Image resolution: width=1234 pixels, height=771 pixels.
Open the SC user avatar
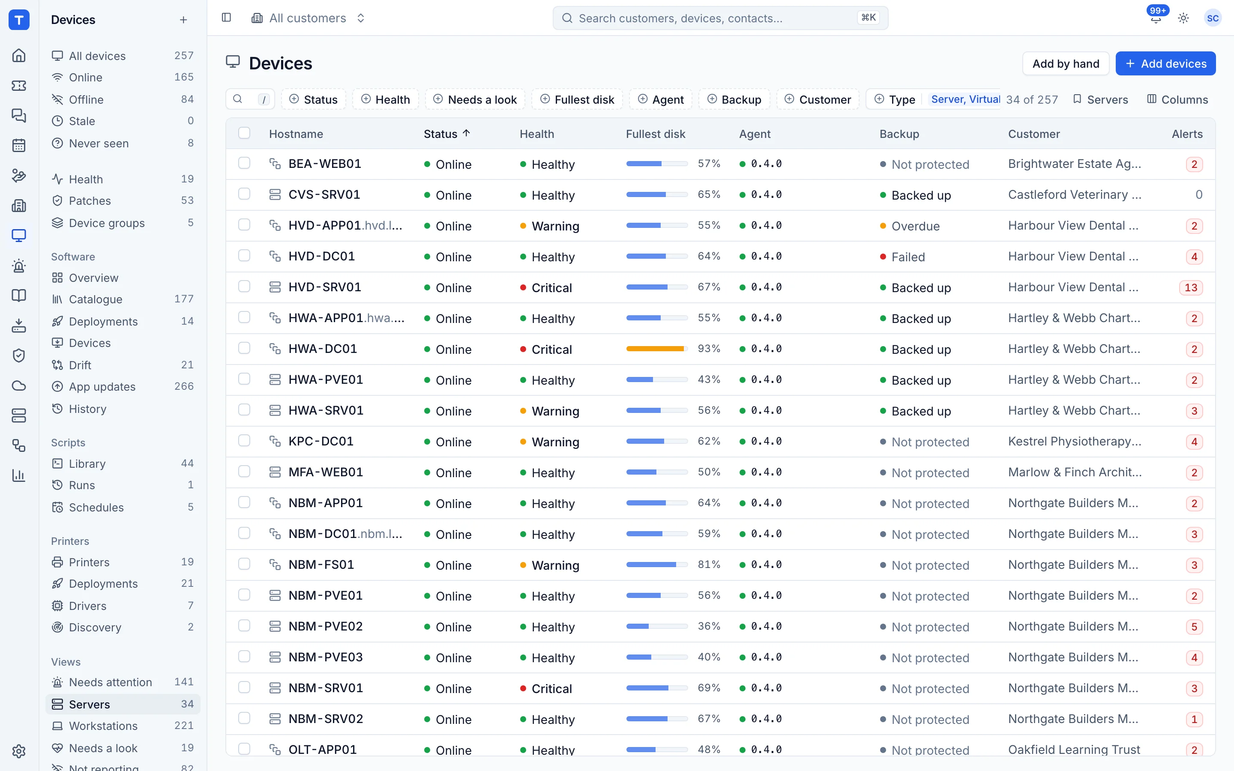point(1213,18)
